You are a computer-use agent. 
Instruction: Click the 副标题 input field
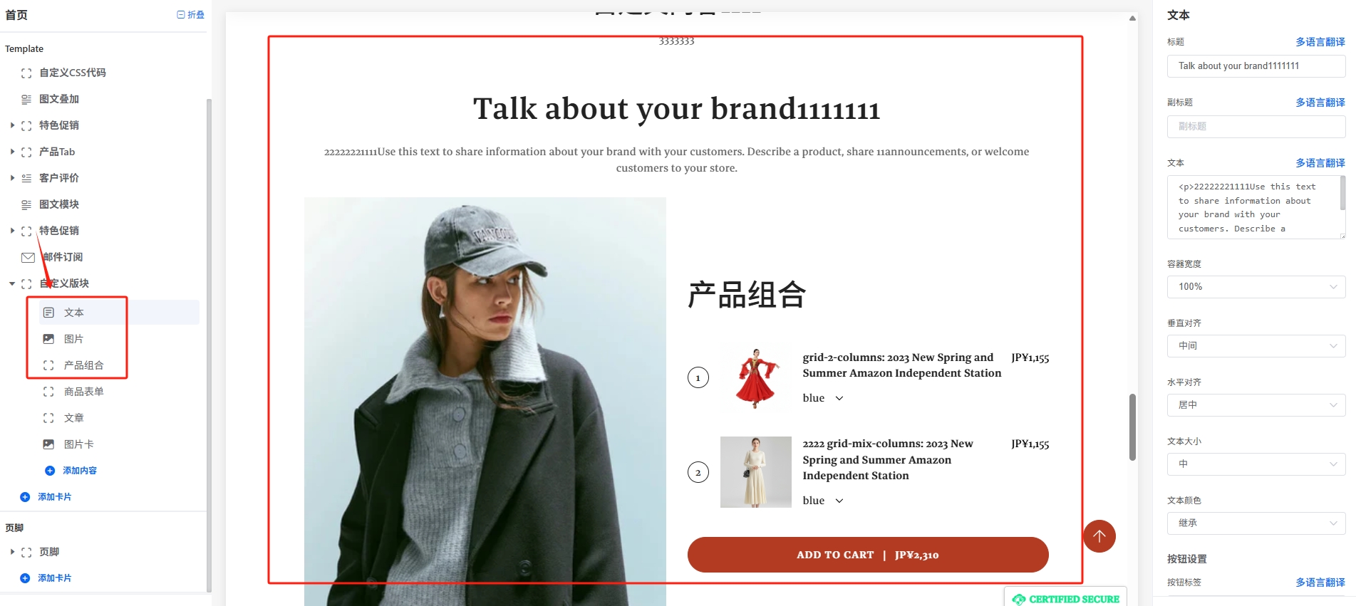pos(1256,127)
